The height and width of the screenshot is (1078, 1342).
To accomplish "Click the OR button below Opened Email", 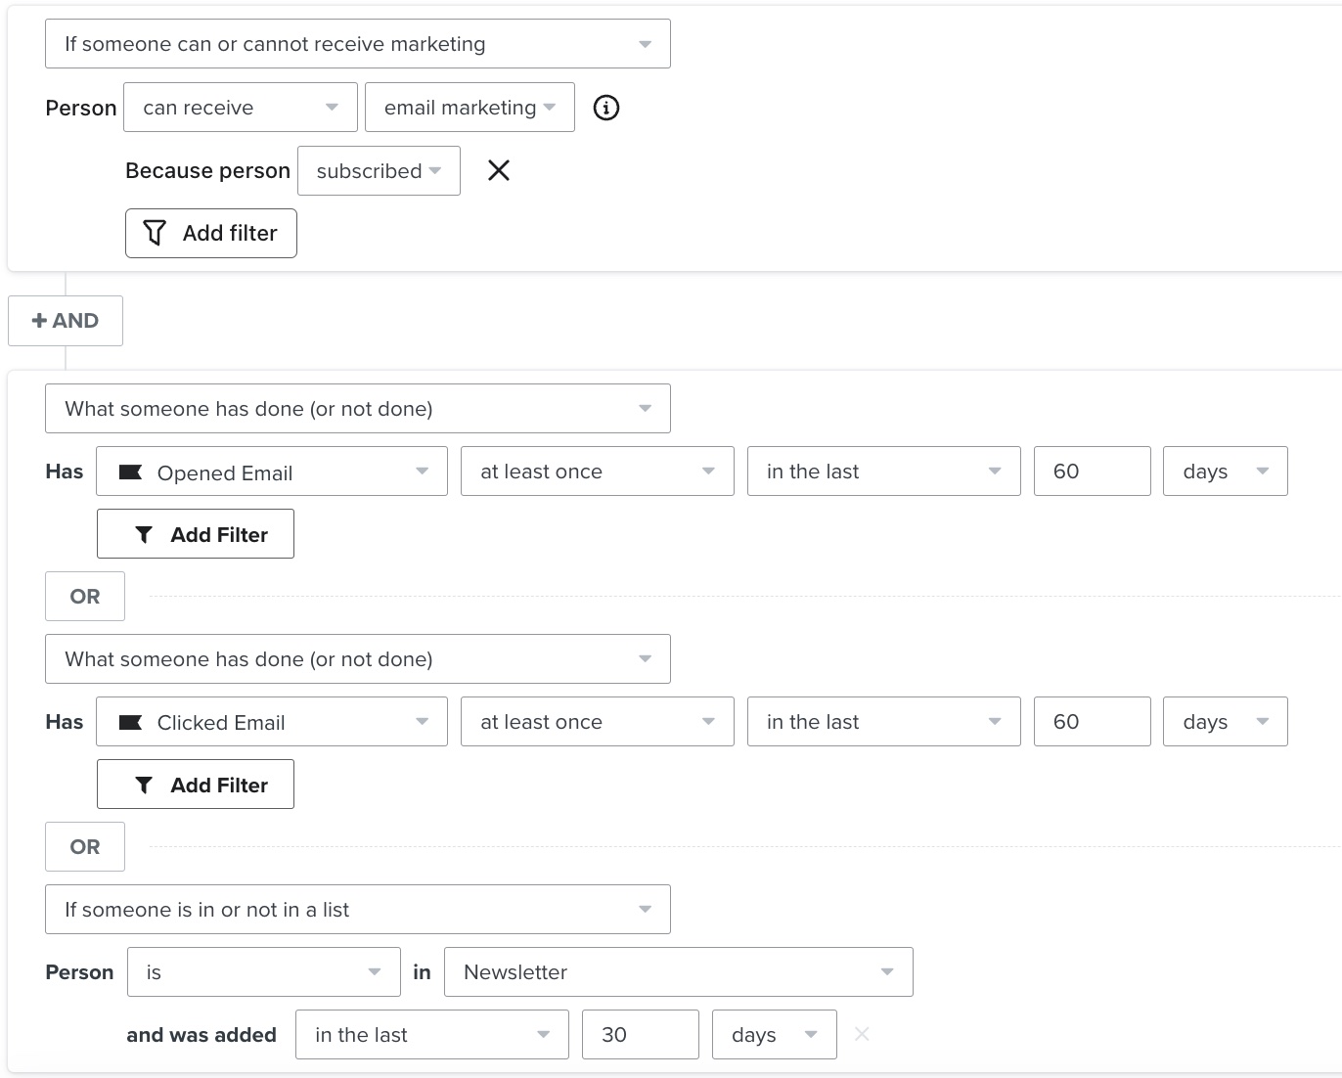I will (85, 597).
